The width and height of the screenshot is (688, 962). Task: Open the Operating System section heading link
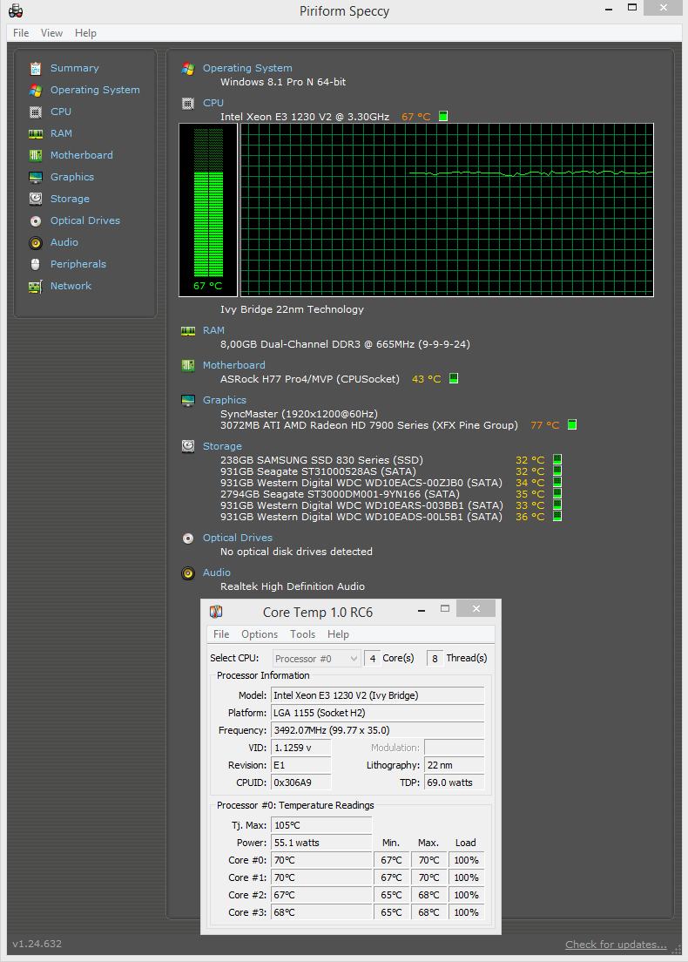point(247,68)
